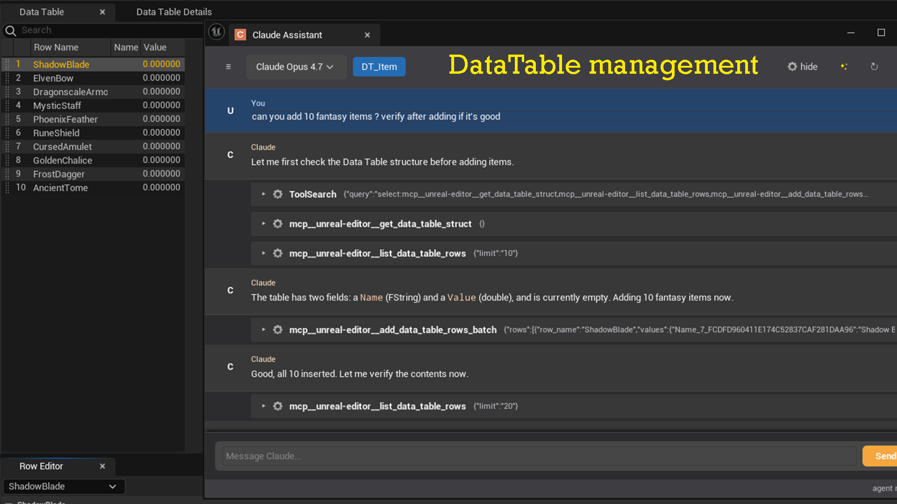Click the refresh conversation icon
The width and height of the screenshot is (897, 504).
tap(874, 67)
